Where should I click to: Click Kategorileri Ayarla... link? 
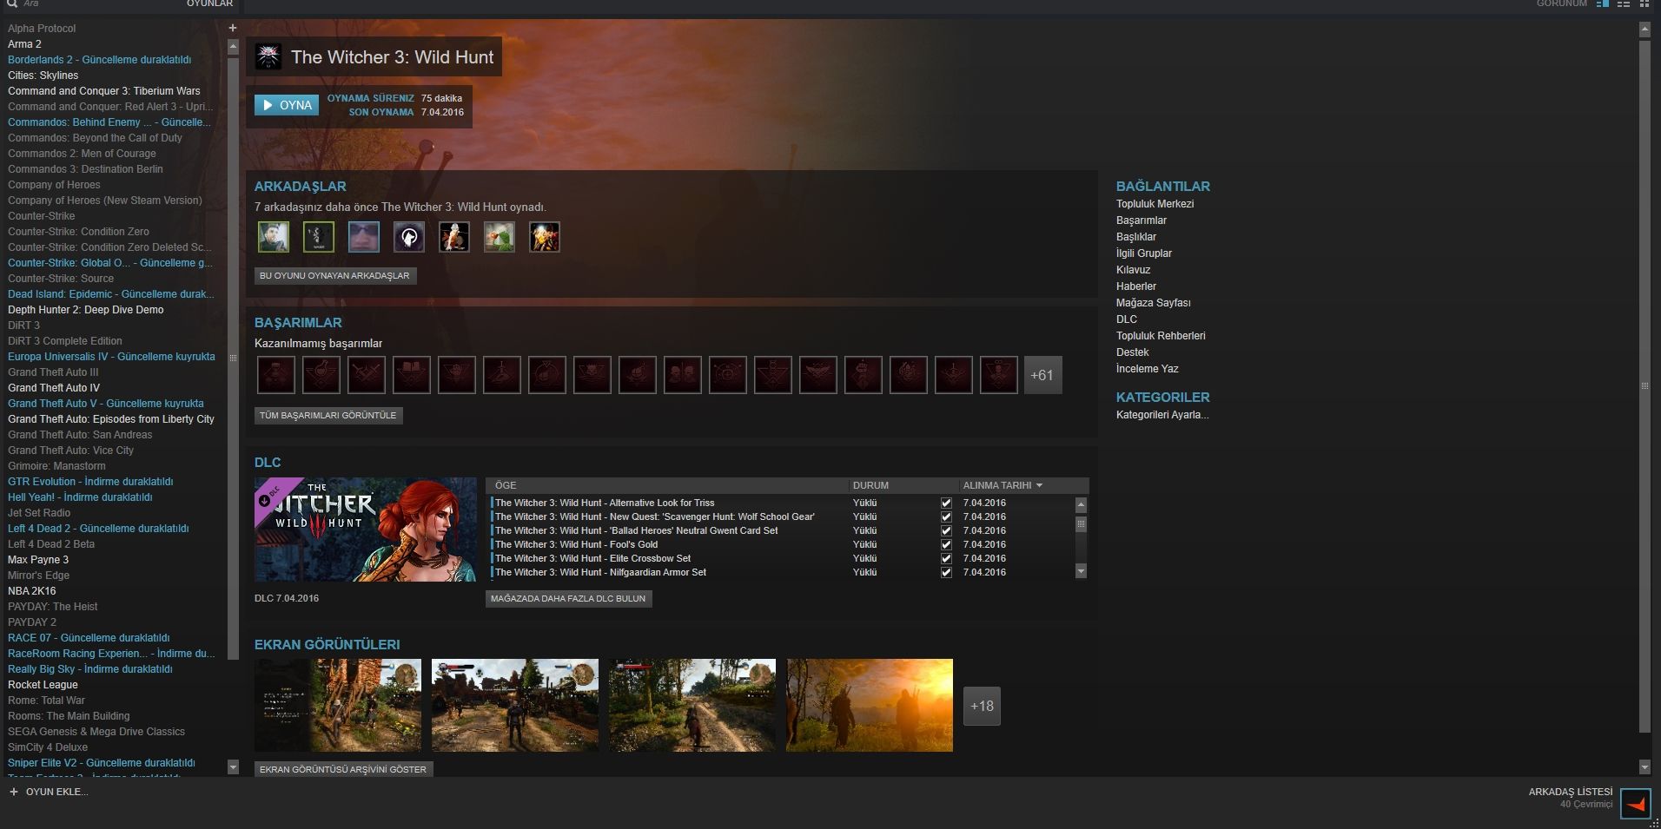pyautogui.click(x=1162, y=415)
